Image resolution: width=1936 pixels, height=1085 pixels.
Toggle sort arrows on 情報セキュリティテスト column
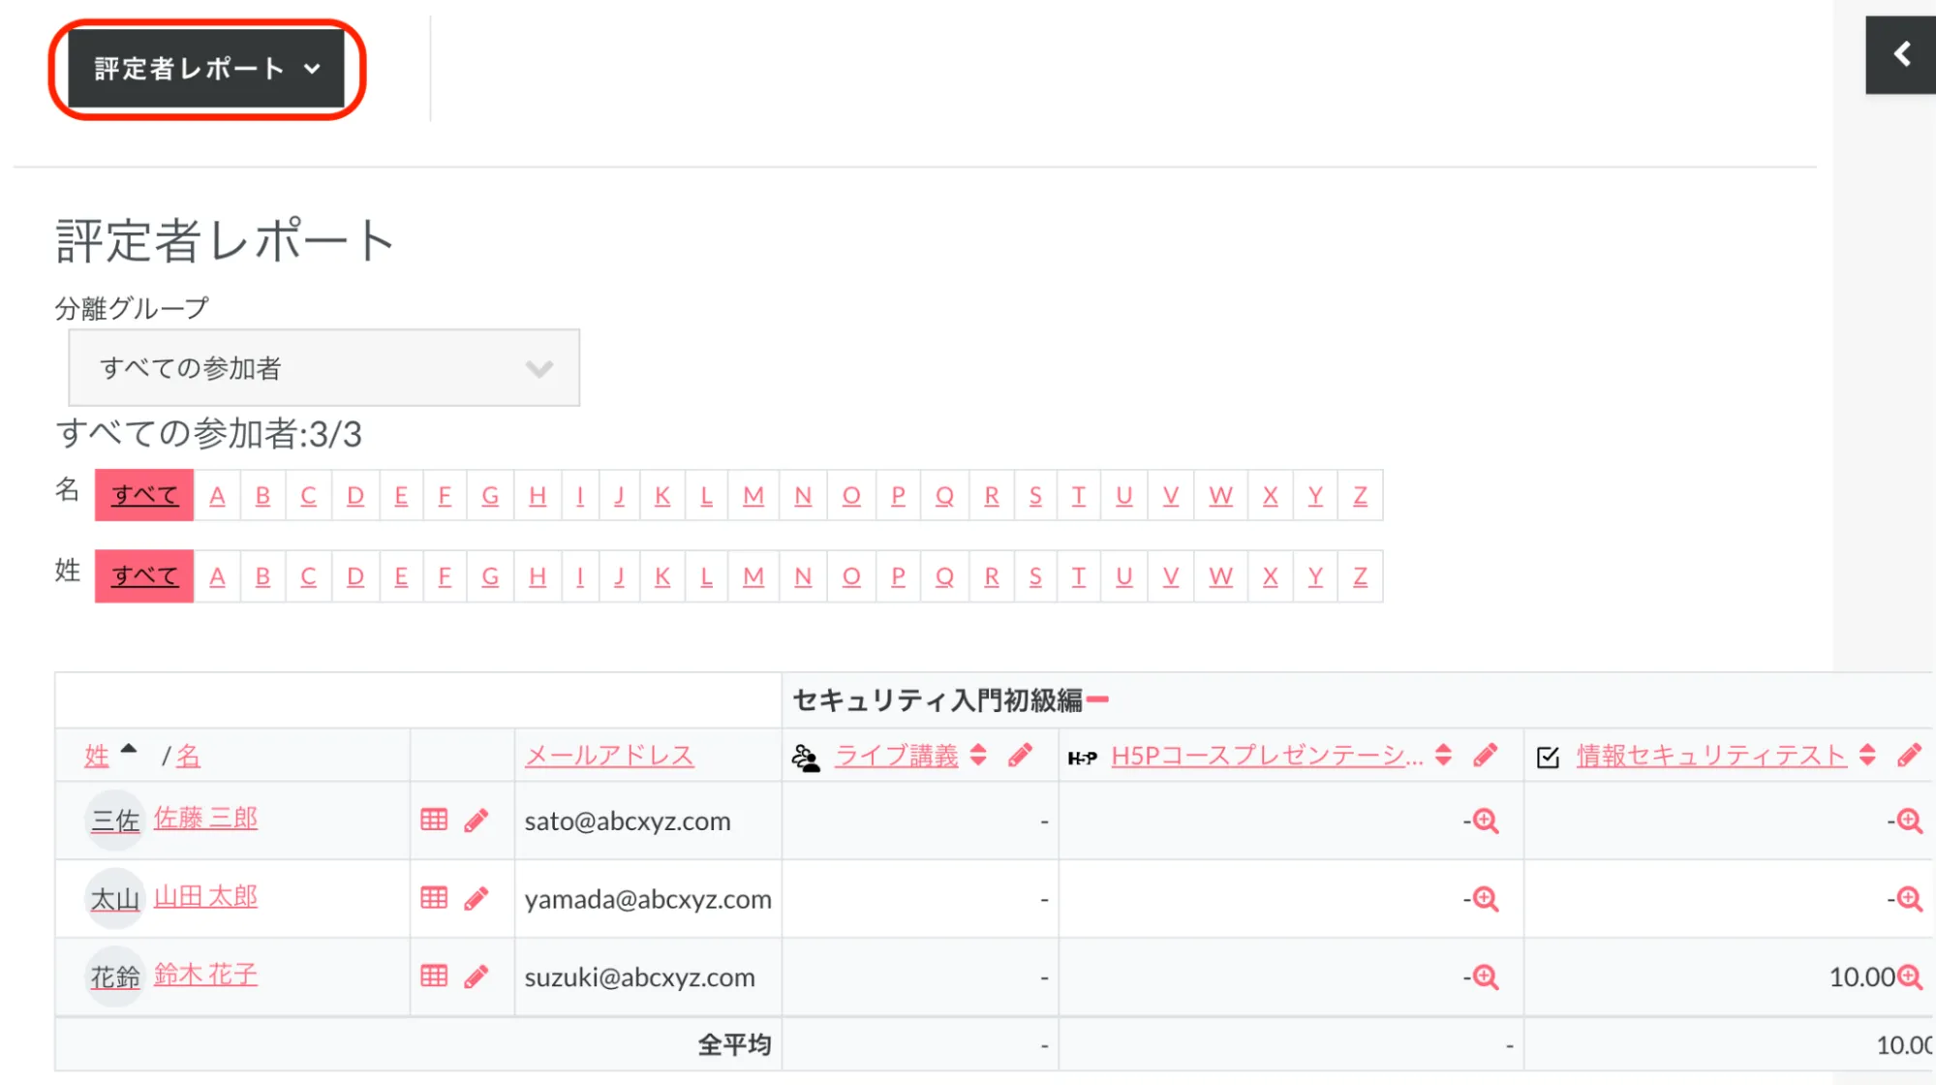[1867, 756]
